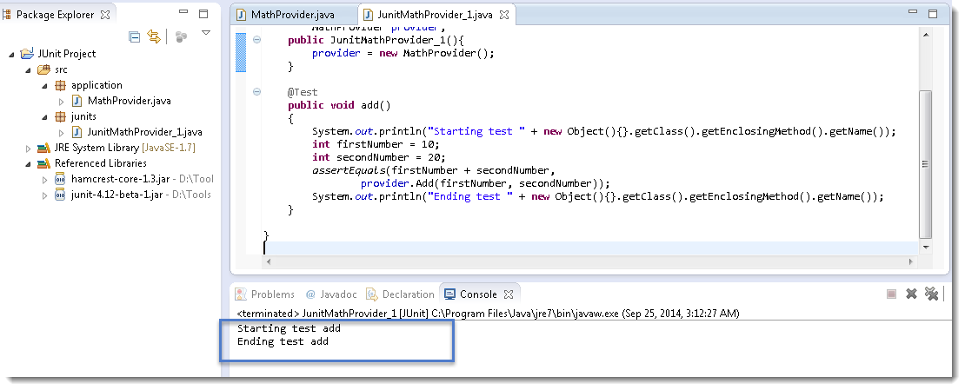The width and height of the screenshot is (965, 390).
Task: Collapse the JUnit Project tree node
Action: click(12, 54)
